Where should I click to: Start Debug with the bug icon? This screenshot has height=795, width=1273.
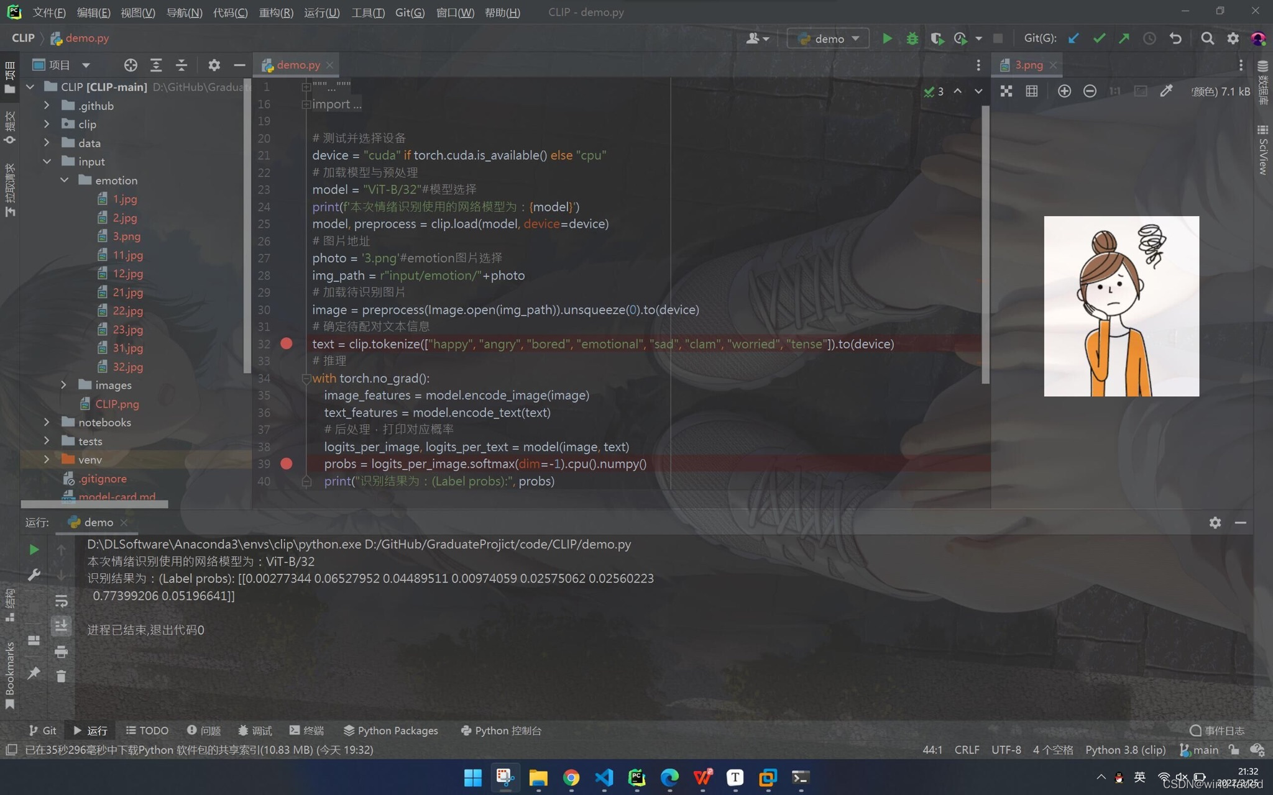(x=912, y=39)
